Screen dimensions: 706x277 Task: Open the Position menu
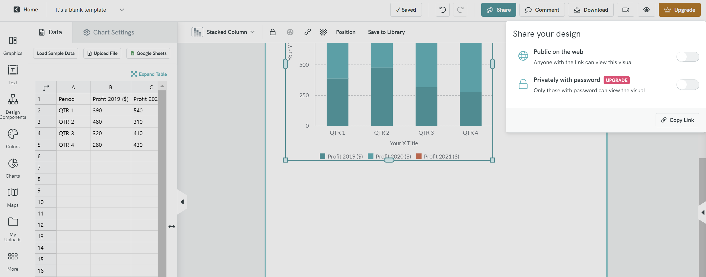click(345, 32)
